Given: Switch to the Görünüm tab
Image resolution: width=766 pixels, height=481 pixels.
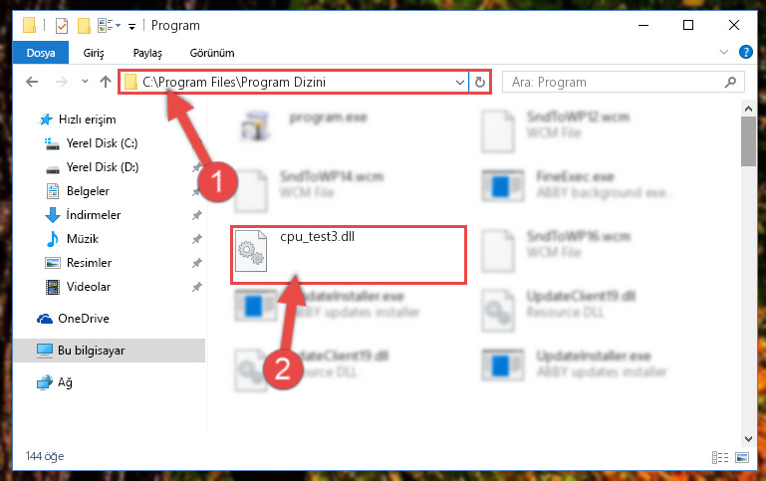Looking at the screenshot, I should [x=212, y=53].
